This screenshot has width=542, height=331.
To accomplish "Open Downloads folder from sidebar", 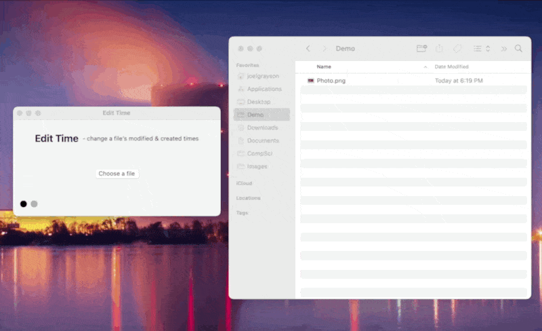I will click(262, 128).
